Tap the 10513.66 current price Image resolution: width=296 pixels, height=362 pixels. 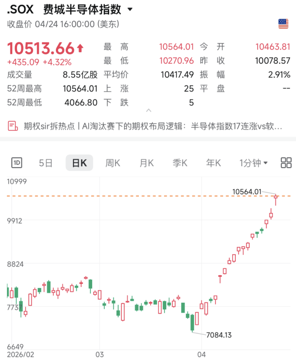[x=40, y=48]
